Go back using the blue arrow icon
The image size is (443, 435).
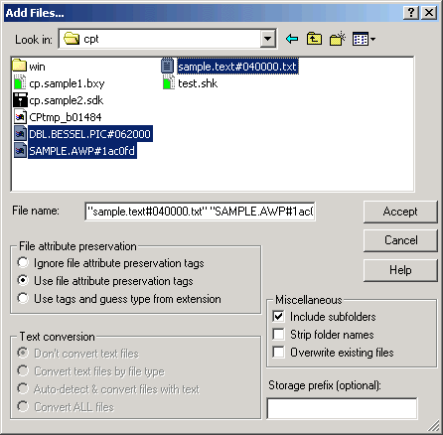[x=292, y=39]
